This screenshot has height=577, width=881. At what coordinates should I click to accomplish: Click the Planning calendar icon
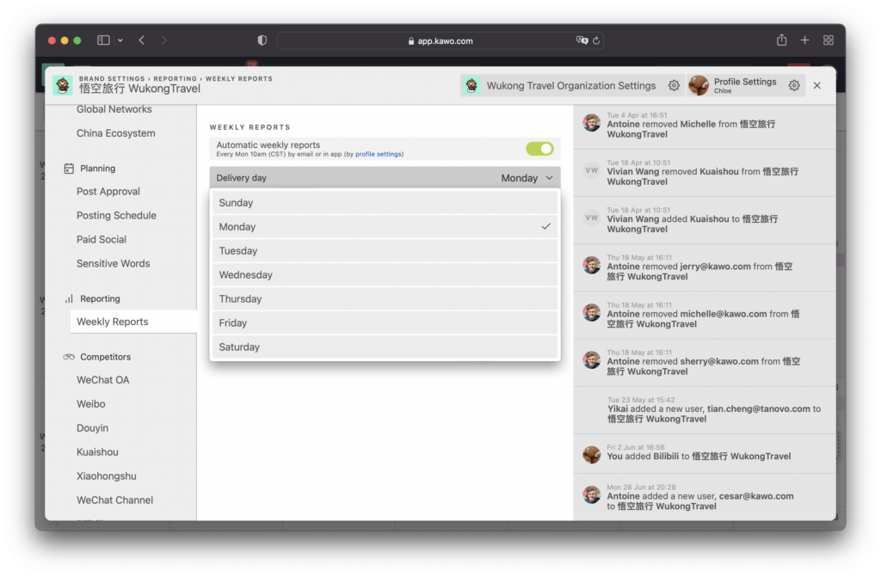coord(69,169)
